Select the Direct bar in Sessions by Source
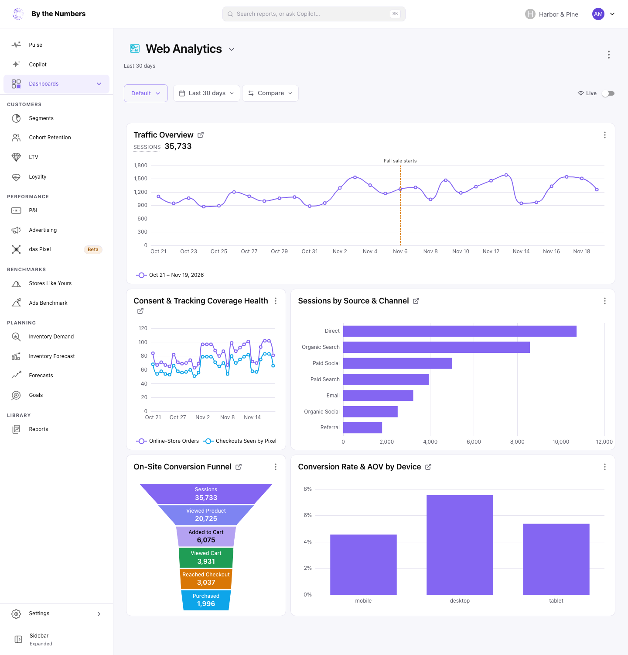Screen dimensions: 628x655 pos(460,331)
